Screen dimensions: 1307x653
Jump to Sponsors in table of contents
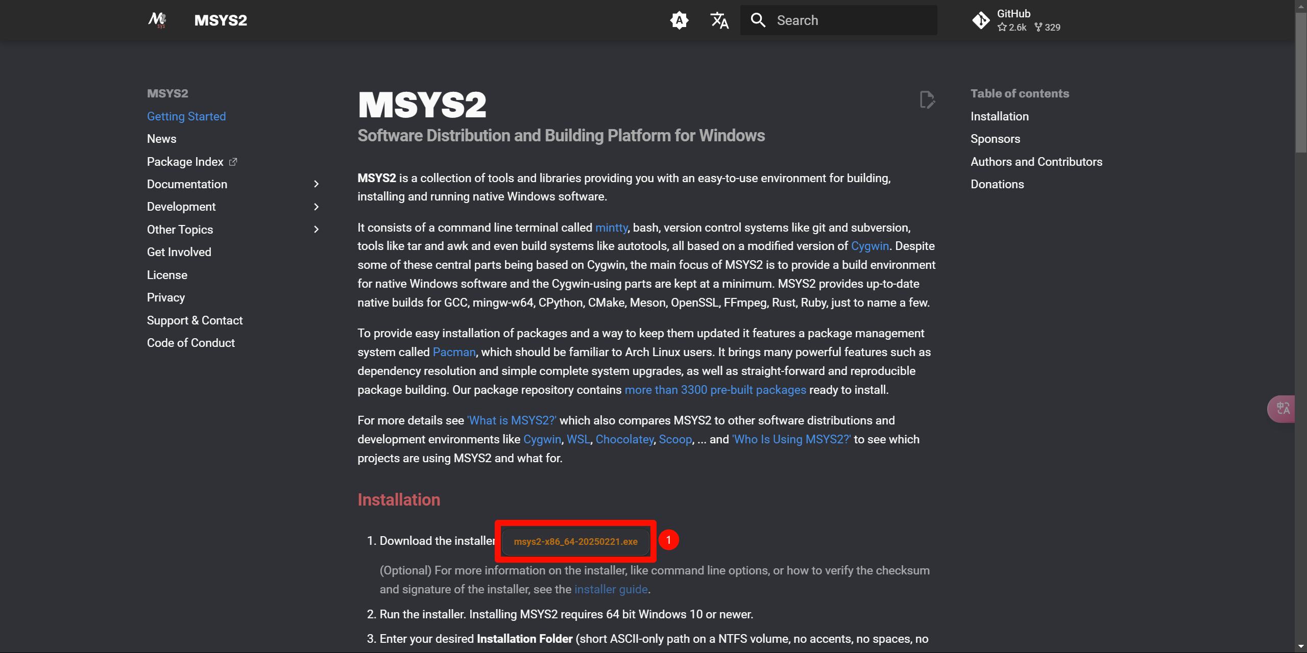pos(995,139)
